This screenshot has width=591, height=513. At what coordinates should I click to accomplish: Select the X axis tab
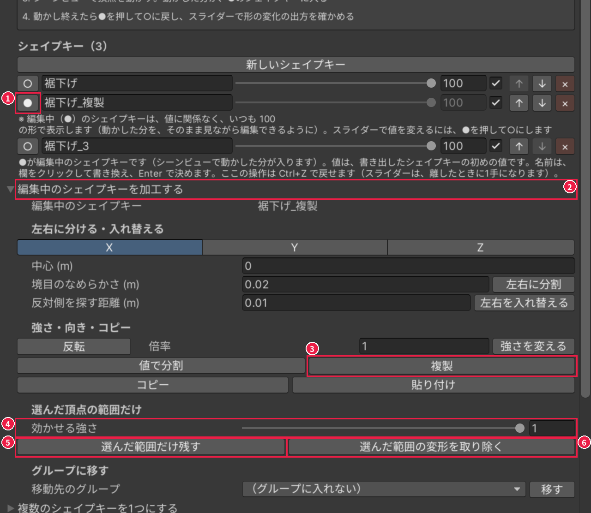tap(109, 248)
